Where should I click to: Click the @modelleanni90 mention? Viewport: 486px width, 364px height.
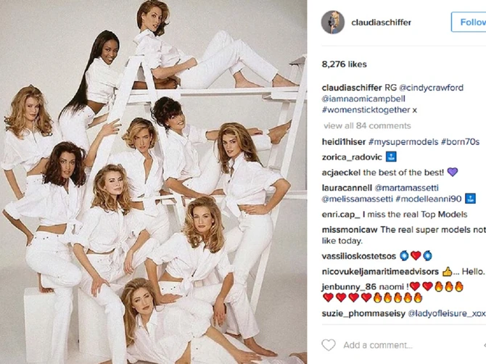[x=427, y=199]
